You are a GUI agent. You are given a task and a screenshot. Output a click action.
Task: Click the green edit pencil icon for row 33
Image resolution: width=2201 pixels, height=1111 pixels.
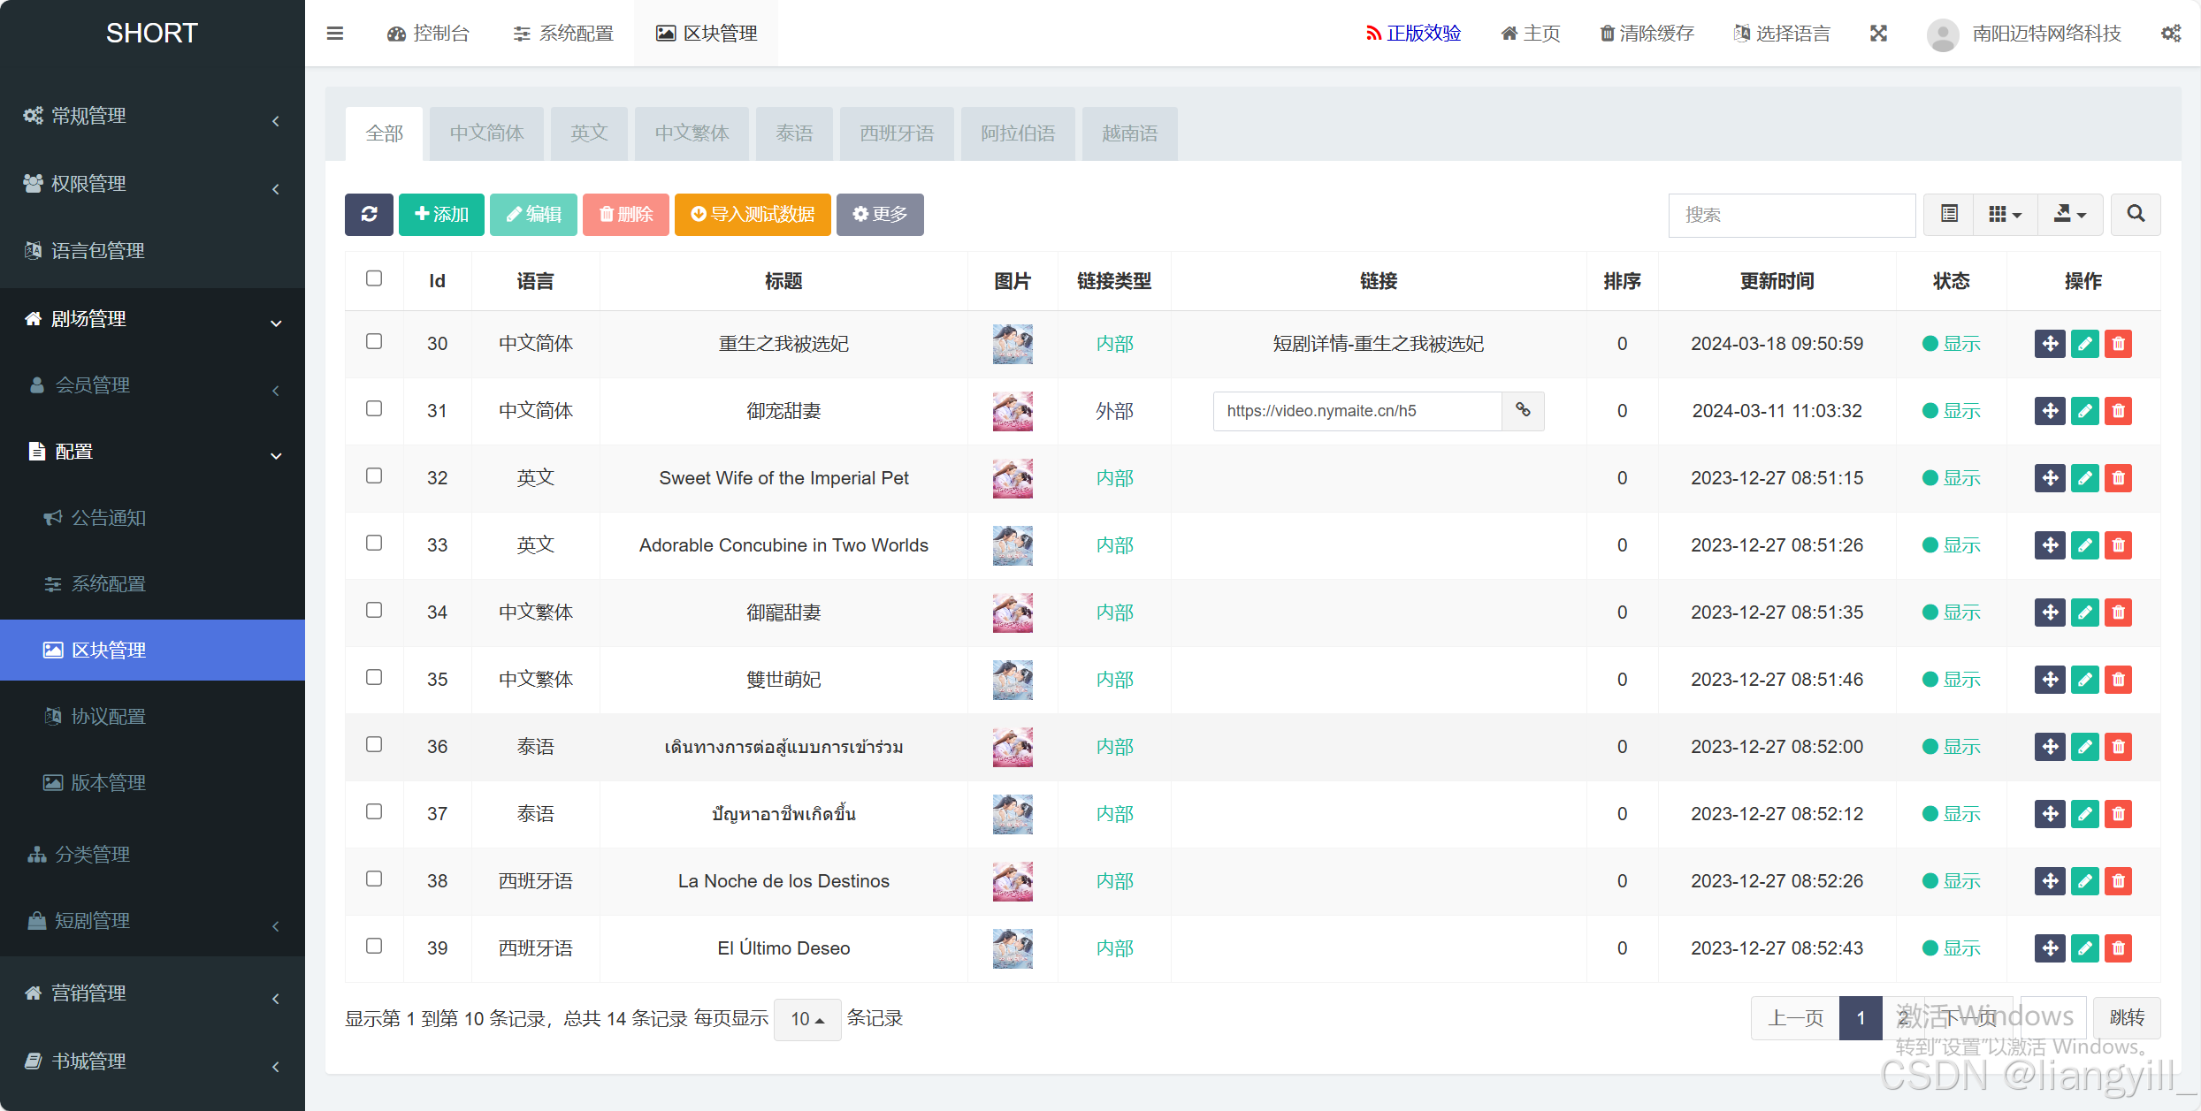pyautogui.click(x=2084, y=545)
